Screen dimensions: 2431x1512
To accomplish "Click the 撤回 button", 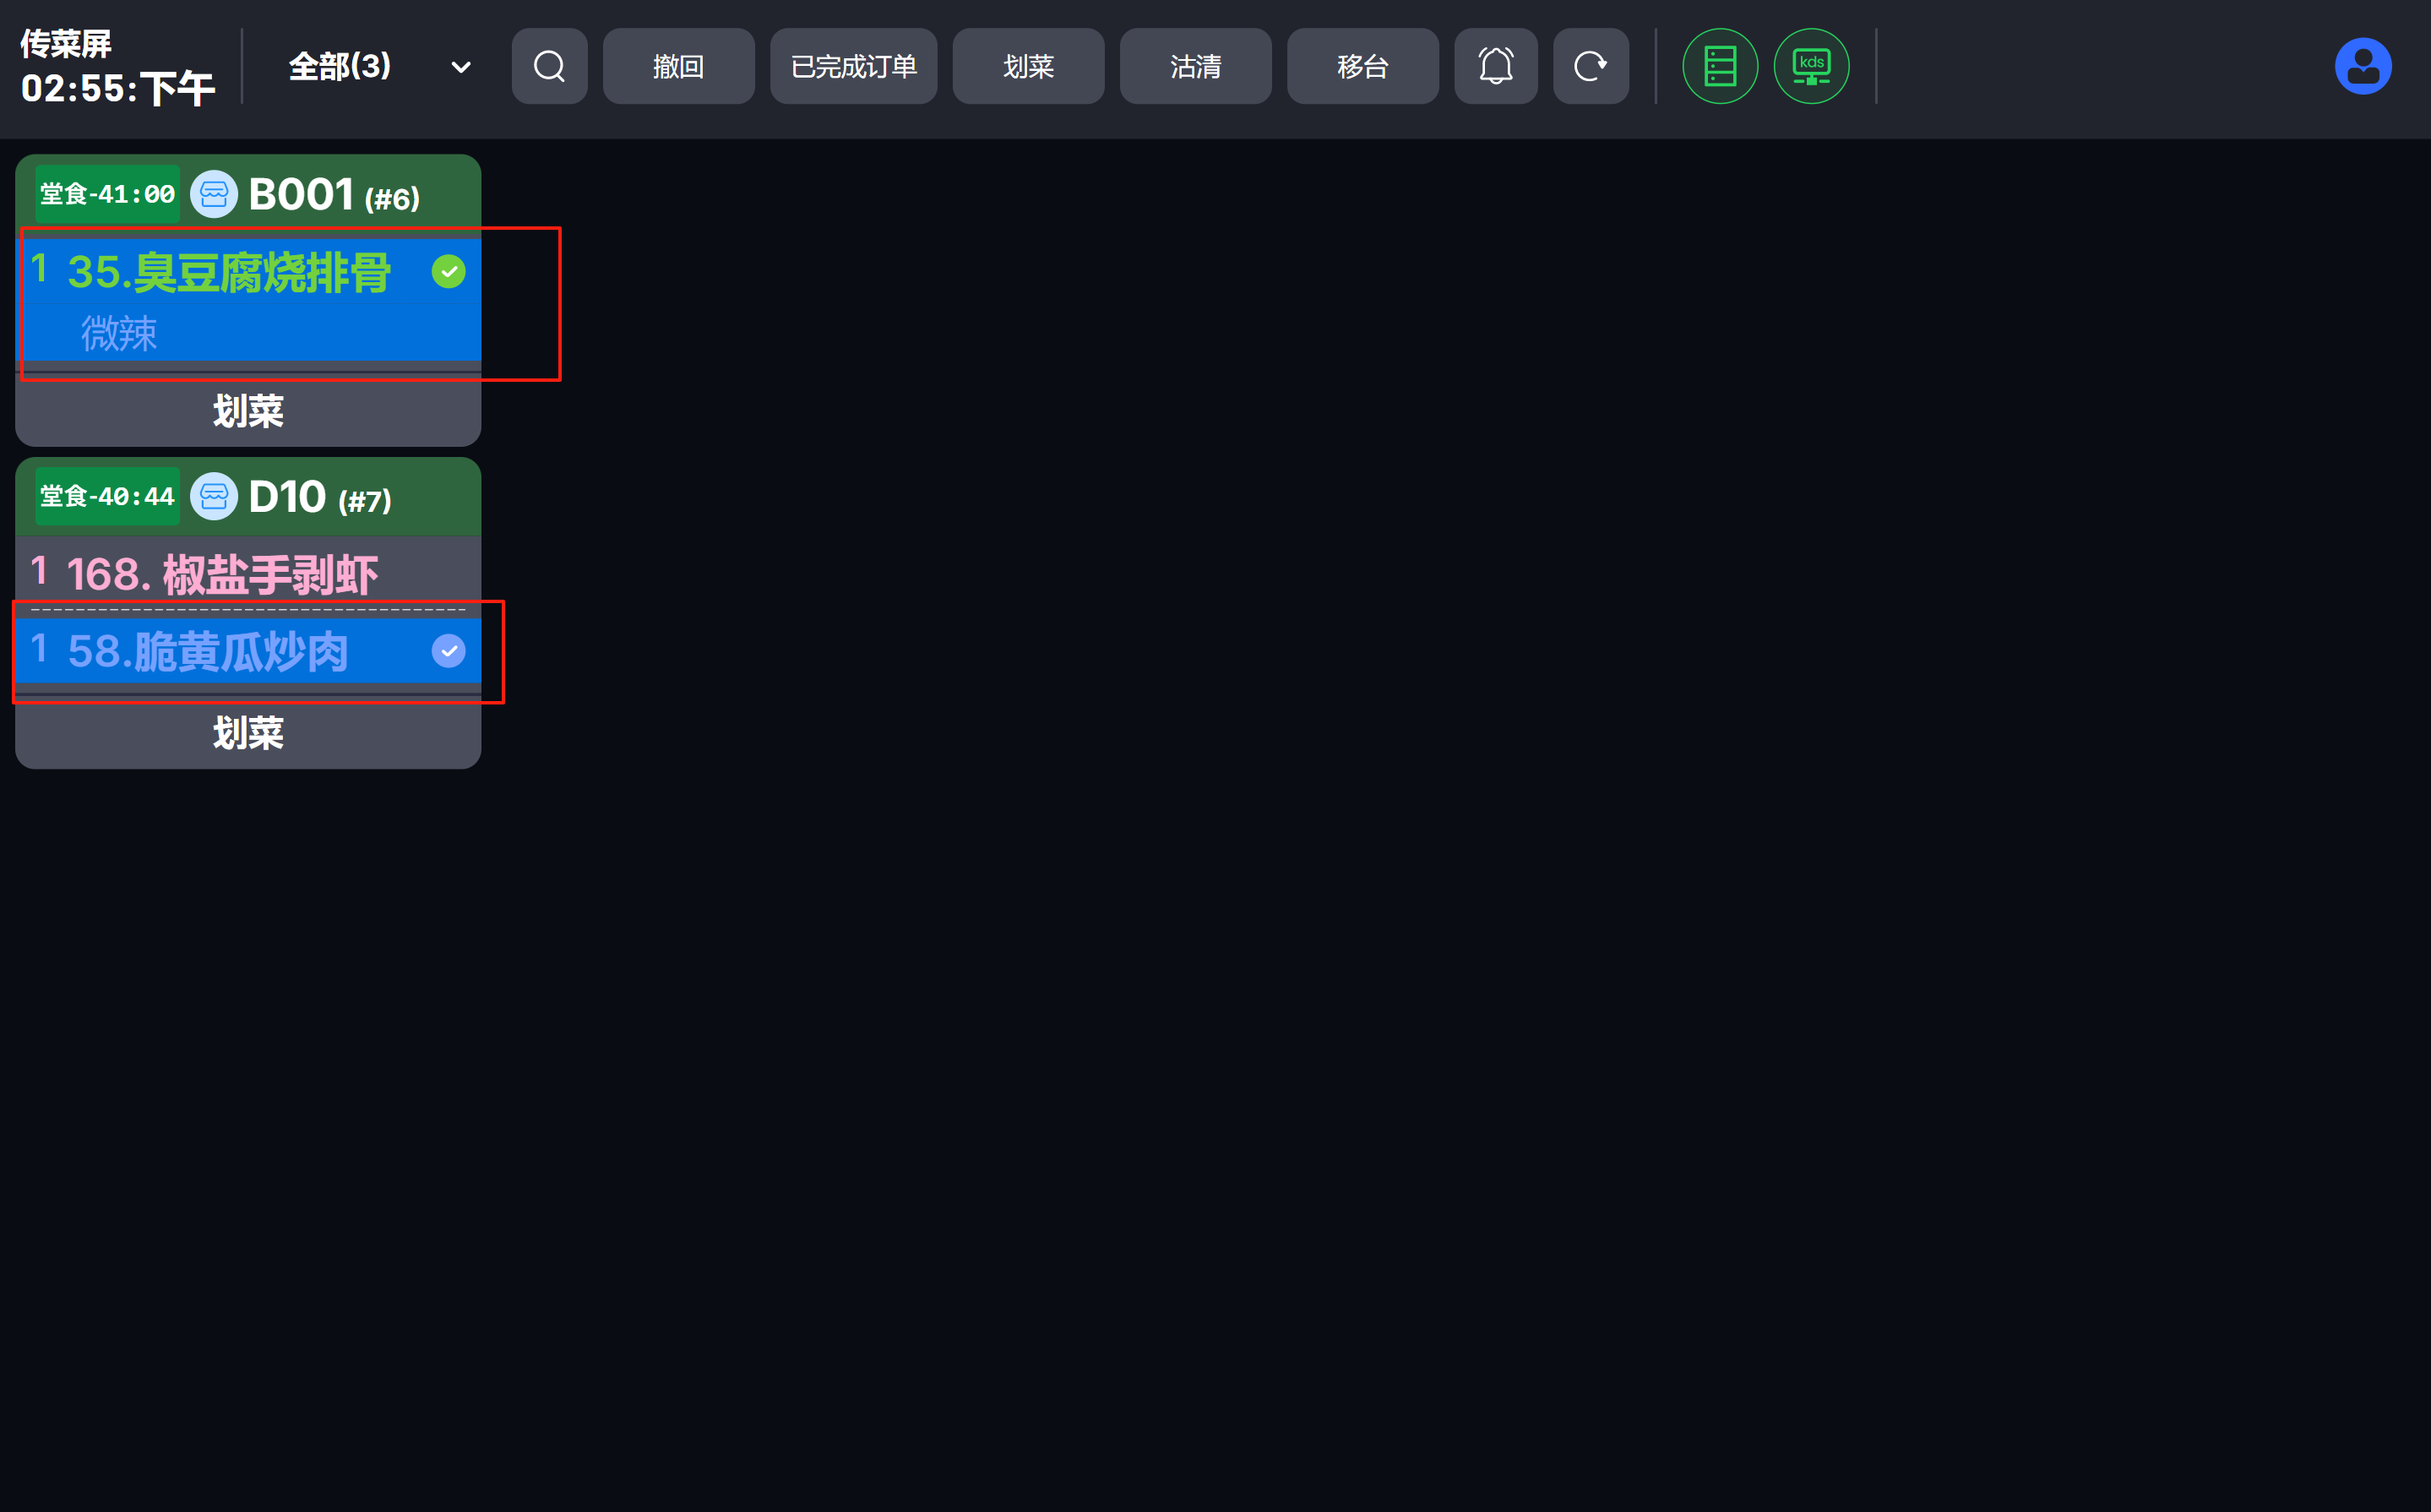I will point(678,66).
